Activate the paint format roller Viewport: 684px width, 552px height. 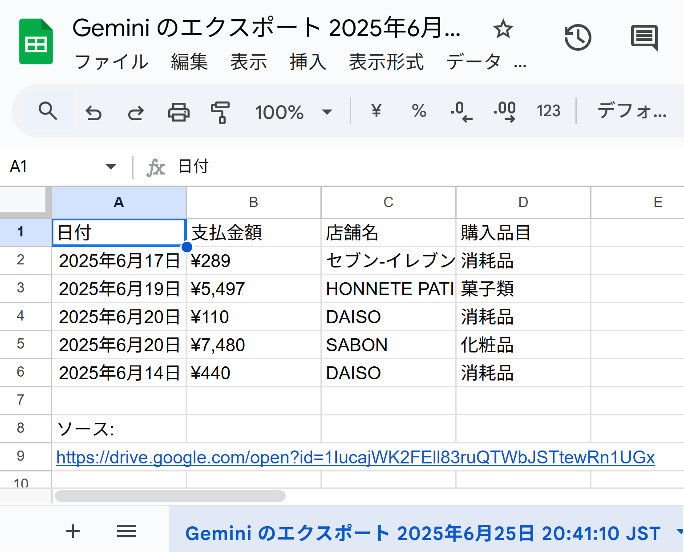pos(220,112)
